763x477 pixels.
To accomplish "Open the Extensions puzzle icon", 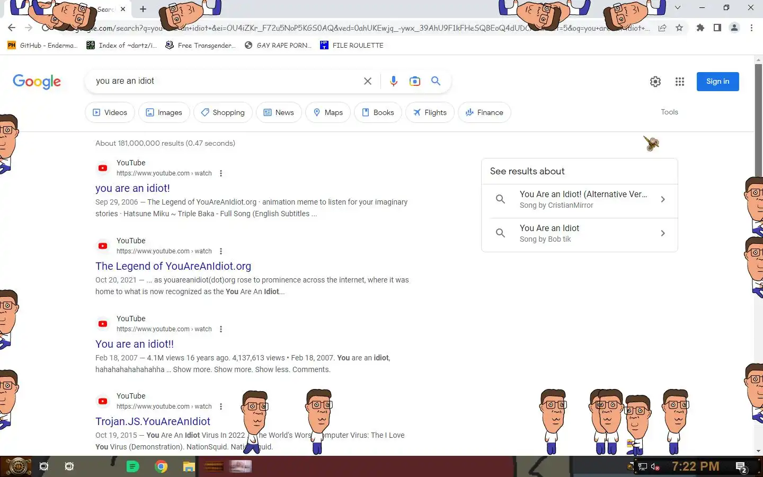I will (x=700, y=28).
